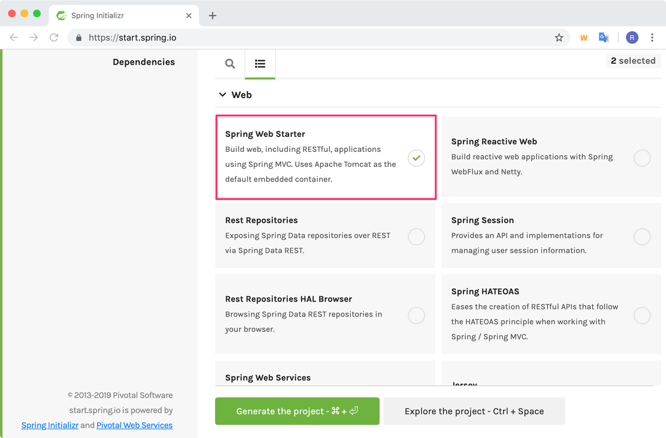Click the Spring Web Services card title
The height and width of the screenshot is (438, 666).
point(268,378)
